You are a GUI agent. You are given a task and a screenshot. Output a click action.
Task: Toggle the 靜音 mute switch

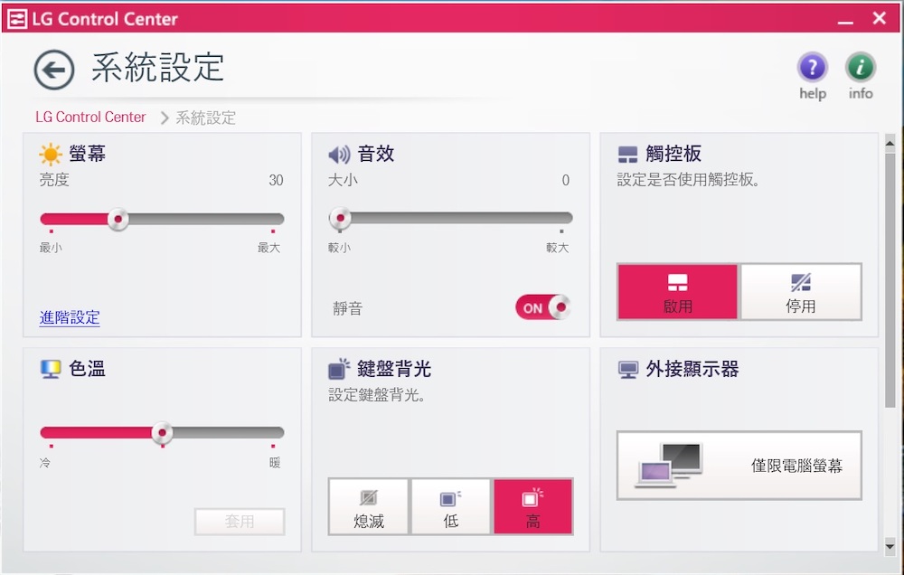coord(542,307)
